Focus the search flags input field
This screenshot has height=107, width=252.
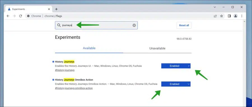(96, 25)
